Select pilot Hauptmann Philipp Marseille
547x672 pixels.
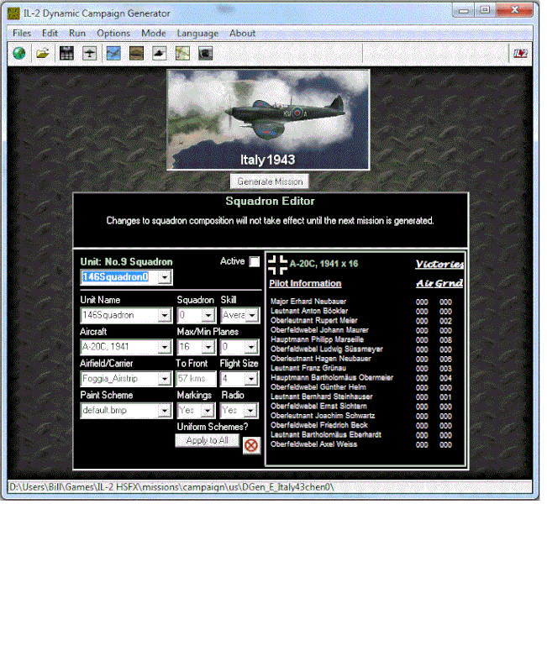tap(318, 339)
